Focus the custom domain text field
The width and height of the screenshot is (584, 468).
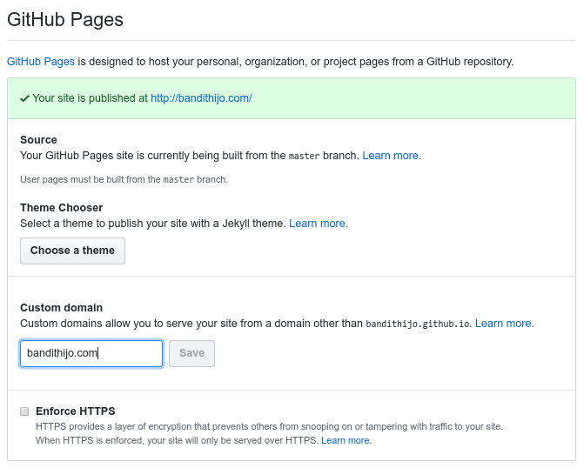tap(91, 353)
